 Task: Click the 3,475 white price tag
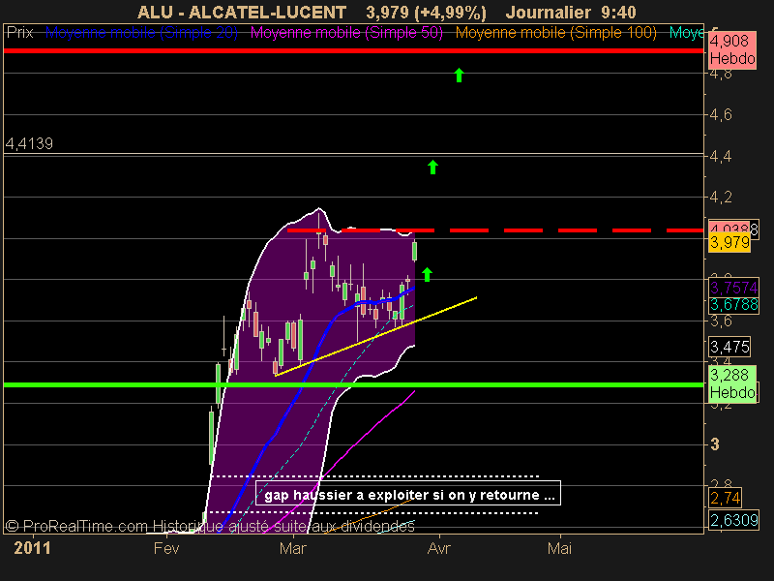point(729,347)
